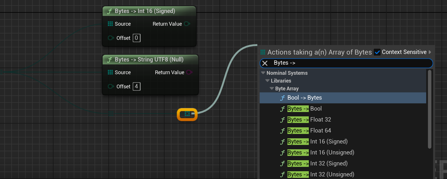Click Source array pin on Int 16 node

click(110, 24)
